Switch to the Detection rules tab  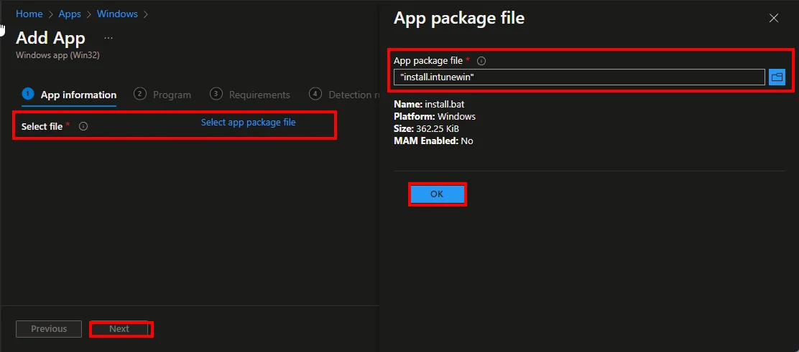[x=344, y=95]
